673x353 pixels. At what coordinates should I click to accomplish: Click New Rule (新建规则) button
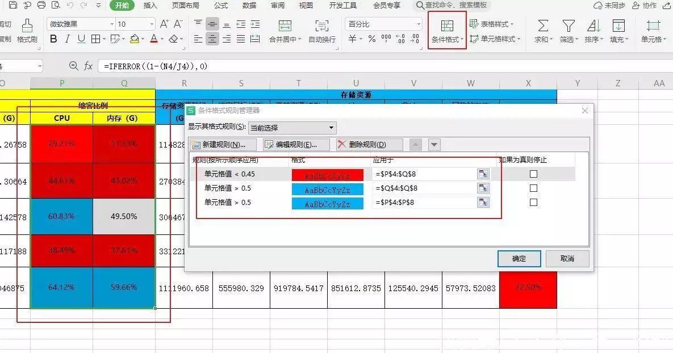tap(223, 145)
